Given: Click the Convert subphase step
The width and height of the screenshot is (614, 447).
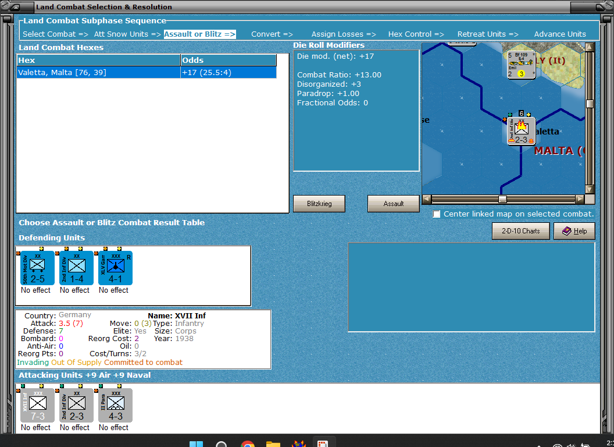Looking at the screenshot, I should [x=272, y=34].
